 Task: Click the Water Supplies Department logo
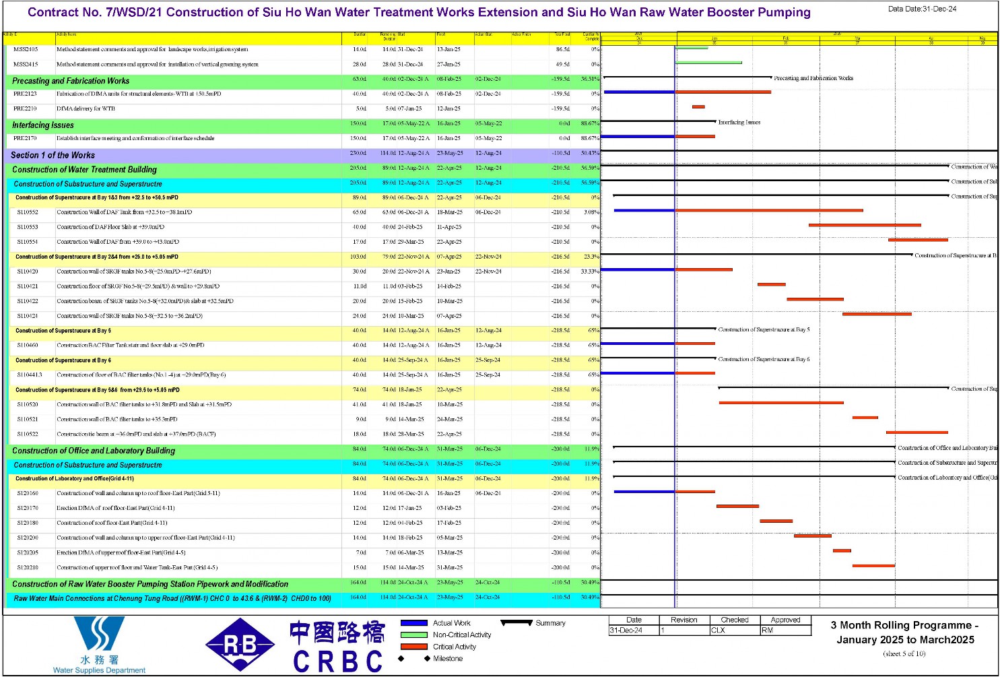[x=99, y=645]
